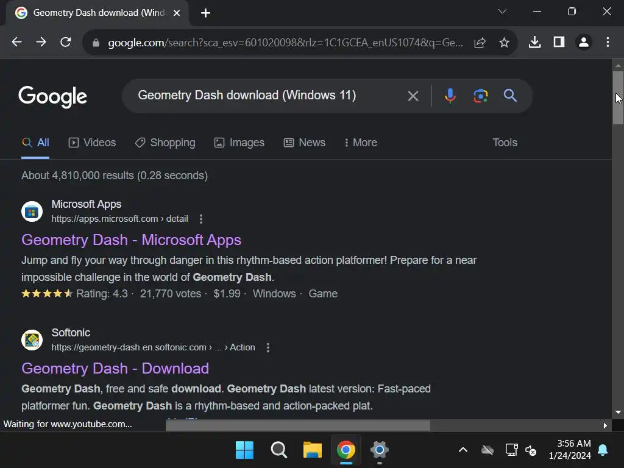Bookmark this tab with the star icon
This screenshot has width=624, height=468.
(504, 42)
